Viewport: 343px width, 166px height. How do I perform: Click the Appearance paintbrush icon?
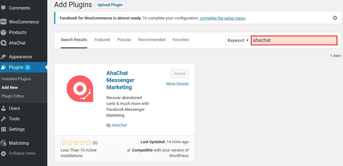point(3,57)
